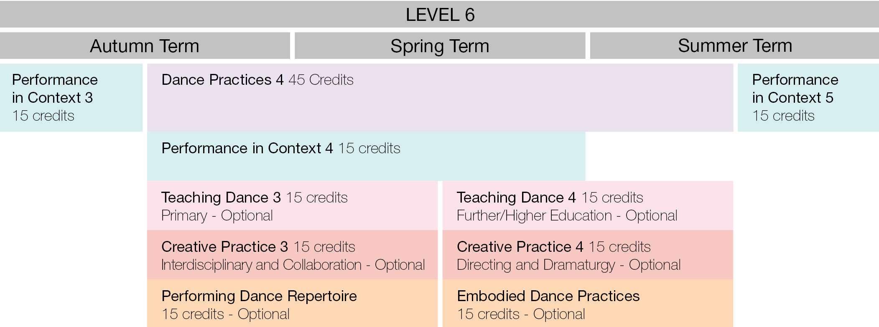Select the Spring Term column header
The image size is (879, 327).
pyautogui.click(x=440, y=46)
